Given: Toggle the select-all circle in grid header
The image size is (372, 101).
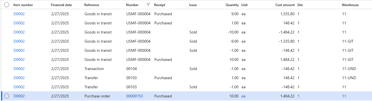Looking at the screenshot, I should click(x=7, y=5).
